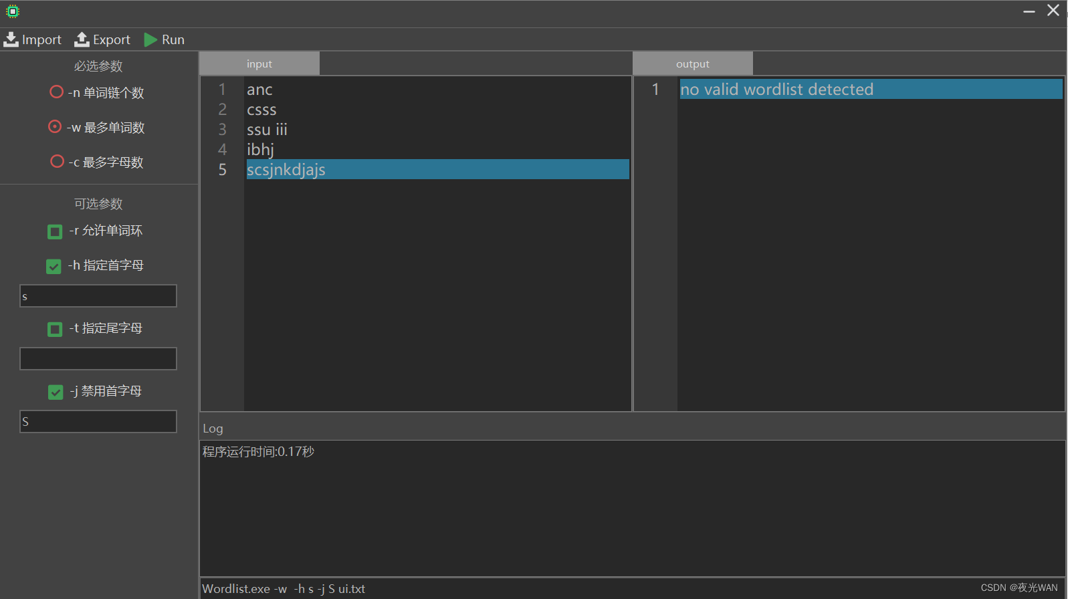The image size is (1068, 599).
Task: Click highlighted line 'scsjnkdjajs'
Action: point(437,169)
